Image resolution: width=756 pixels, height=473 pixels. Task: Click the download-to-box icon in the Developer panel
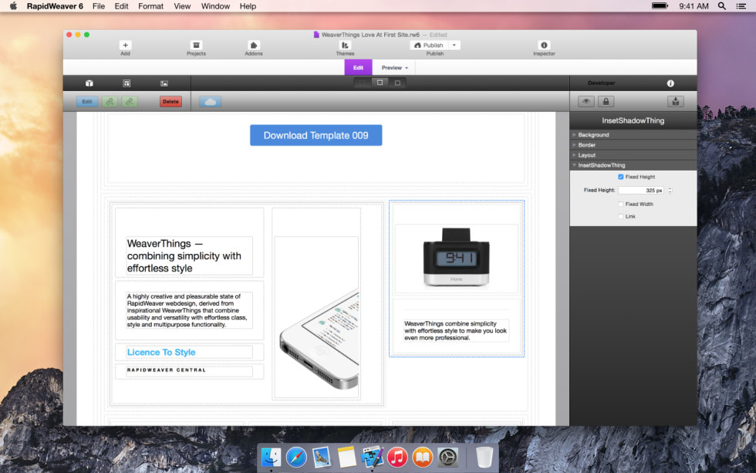676,101
